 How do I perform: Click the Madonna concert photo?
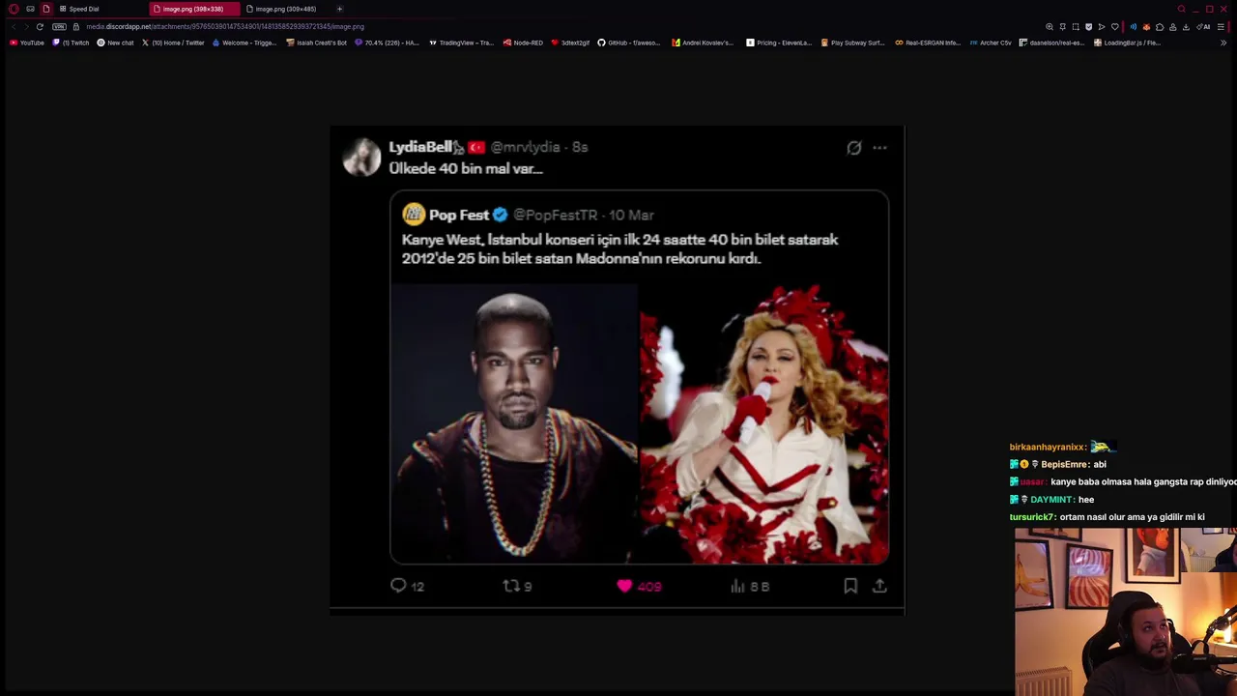click(x=764, y=423)
